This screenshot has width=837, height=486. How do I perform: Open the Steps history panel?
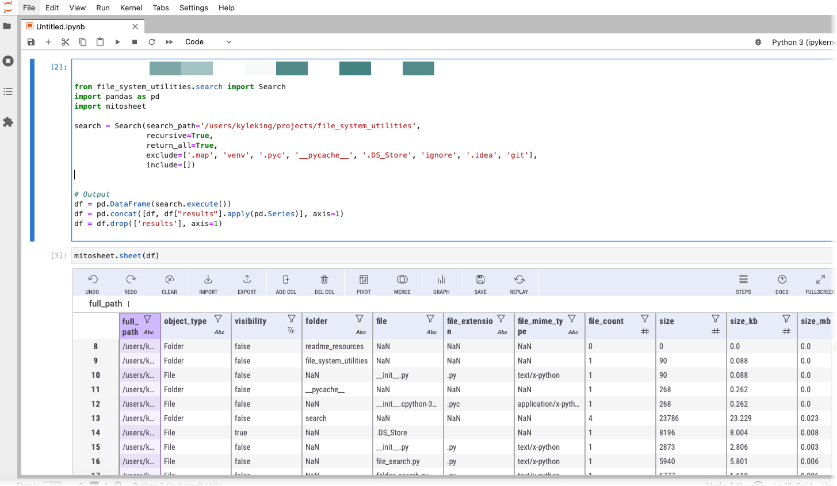[x=743, y=284]
